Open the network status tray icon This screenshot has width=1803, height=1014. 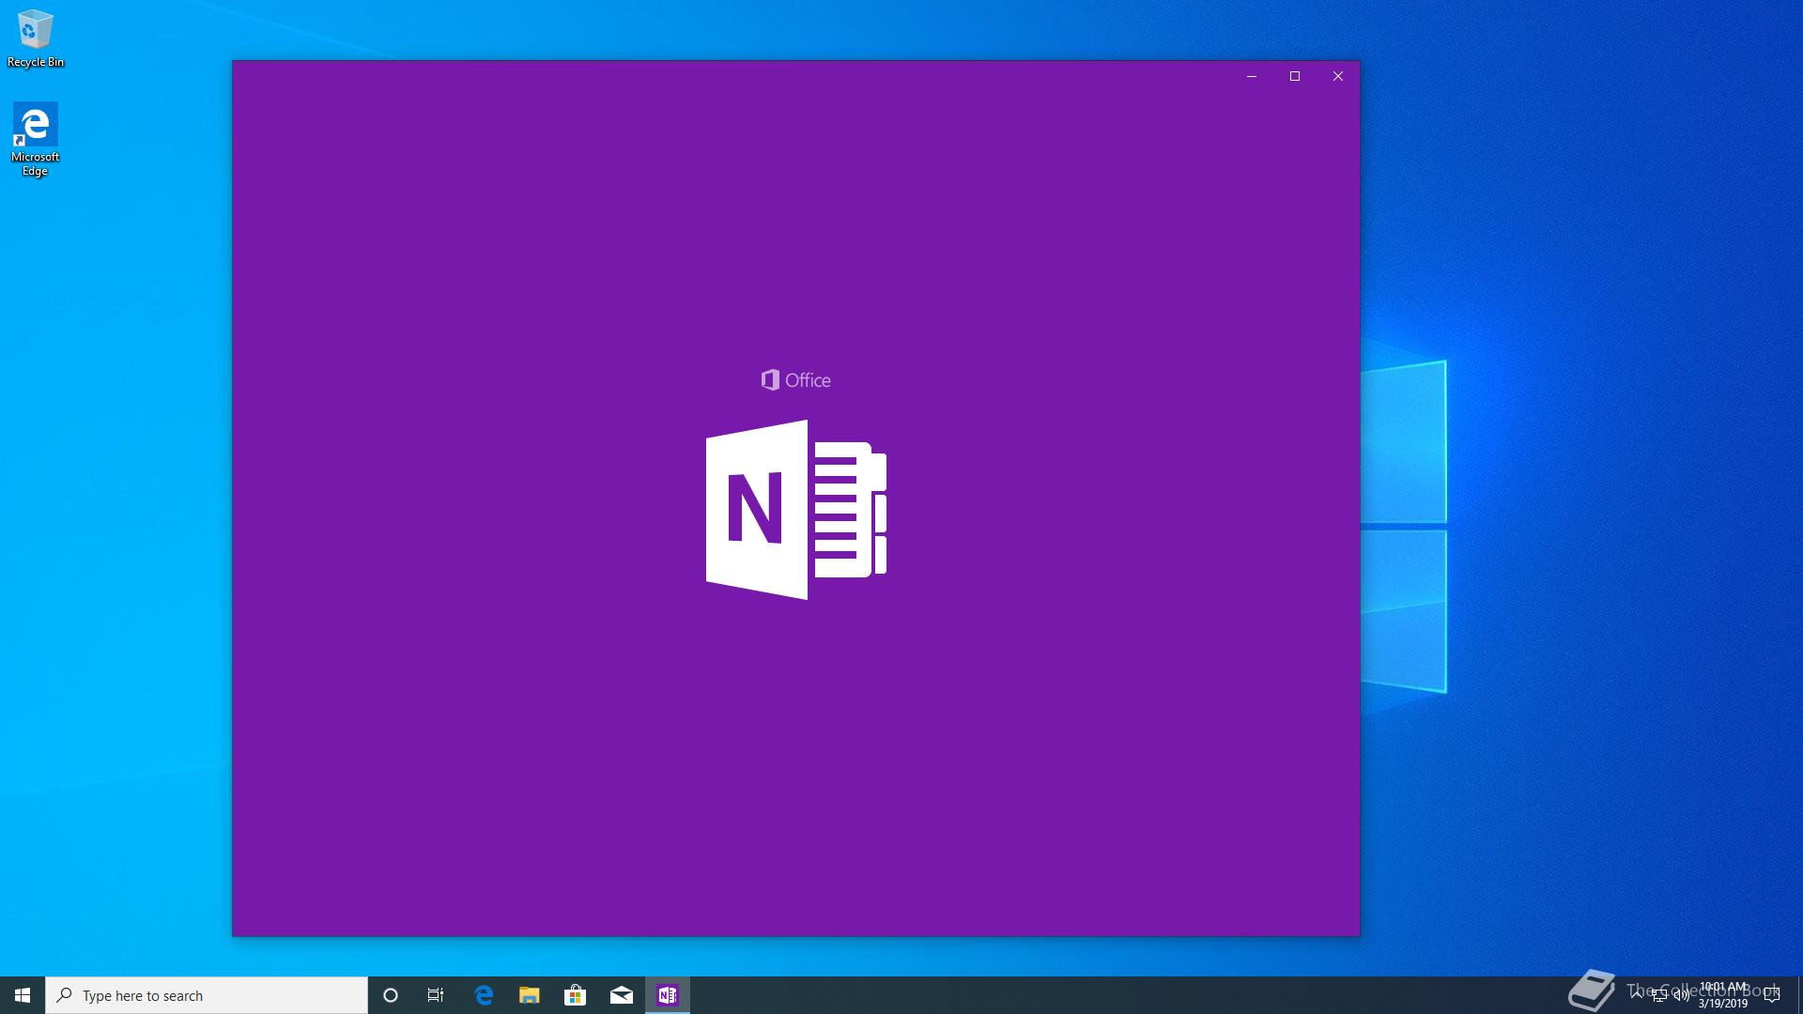coord(1659,995)
